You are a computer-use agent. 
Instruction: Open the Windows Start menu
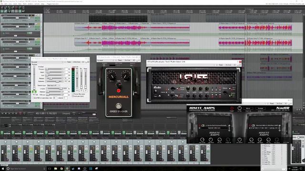(2, 169)
